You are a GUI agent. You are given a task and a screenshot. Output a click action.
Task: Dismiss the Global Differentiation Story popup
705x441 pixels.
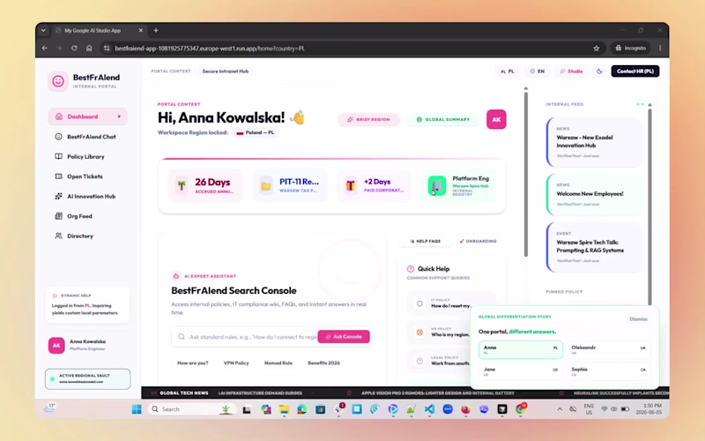tap(638, 319)
